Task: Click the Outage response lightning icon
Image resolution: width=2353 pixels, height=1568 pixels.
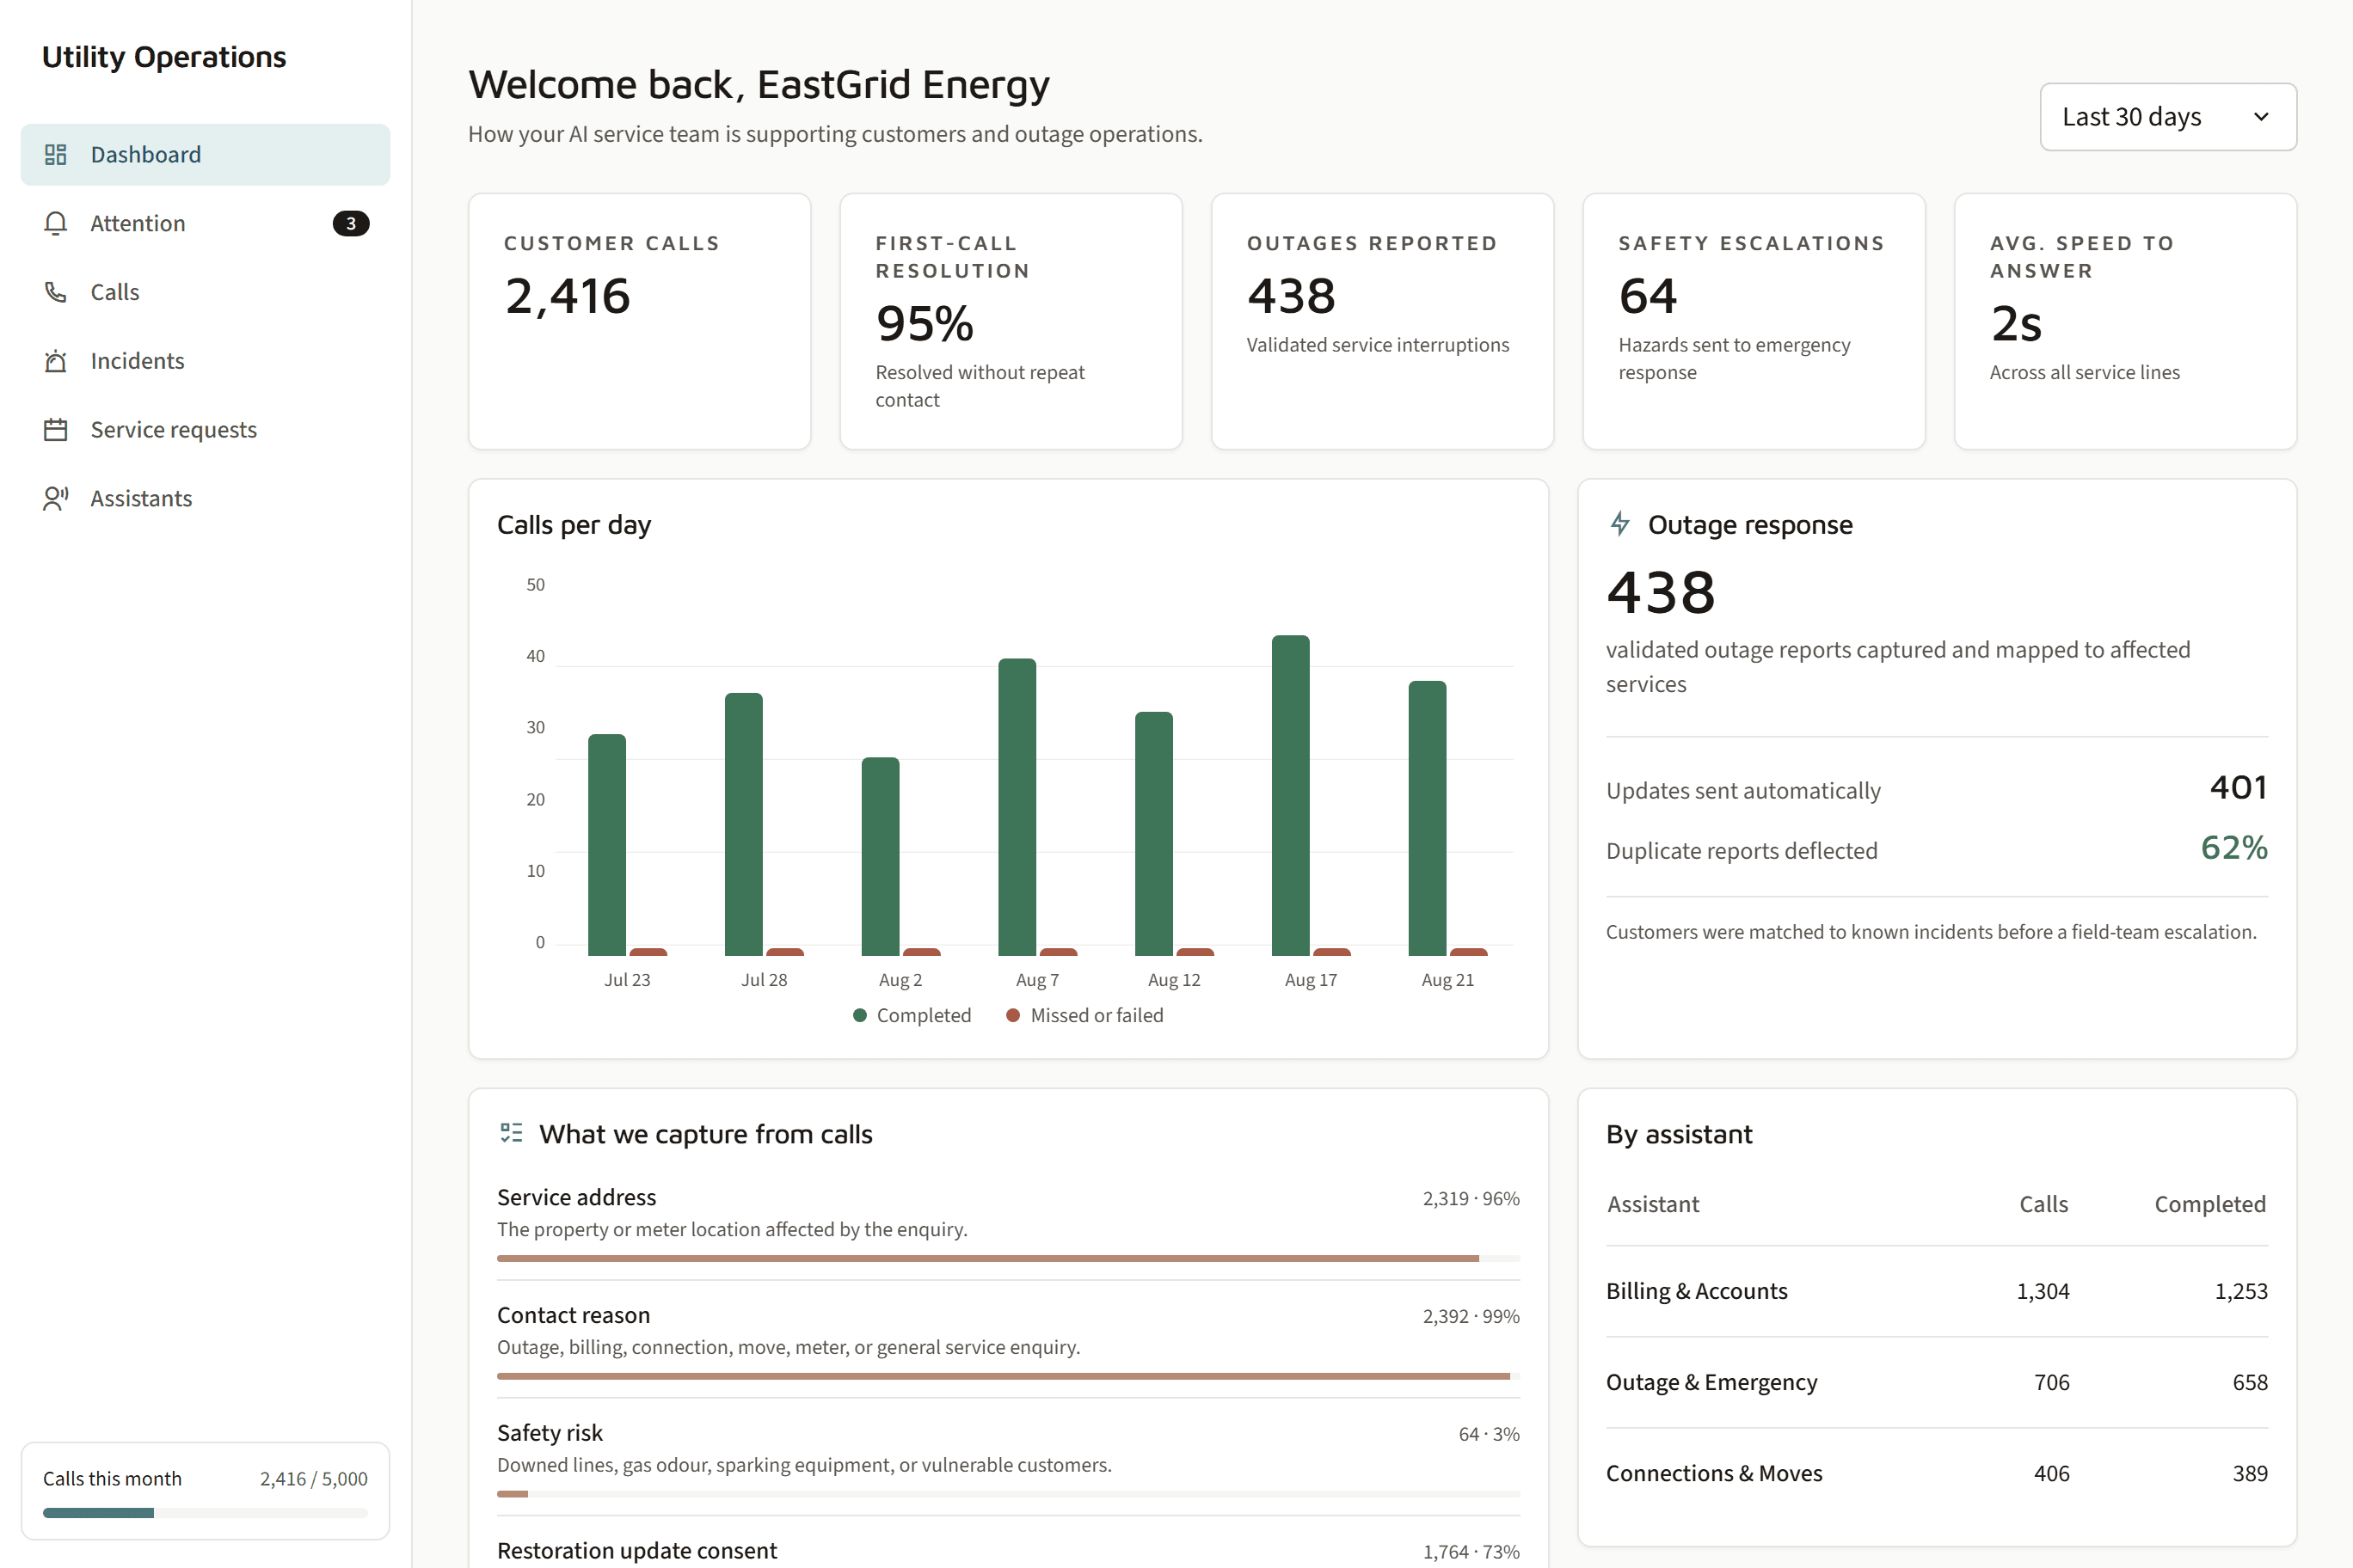Action: click(1619, 524)
